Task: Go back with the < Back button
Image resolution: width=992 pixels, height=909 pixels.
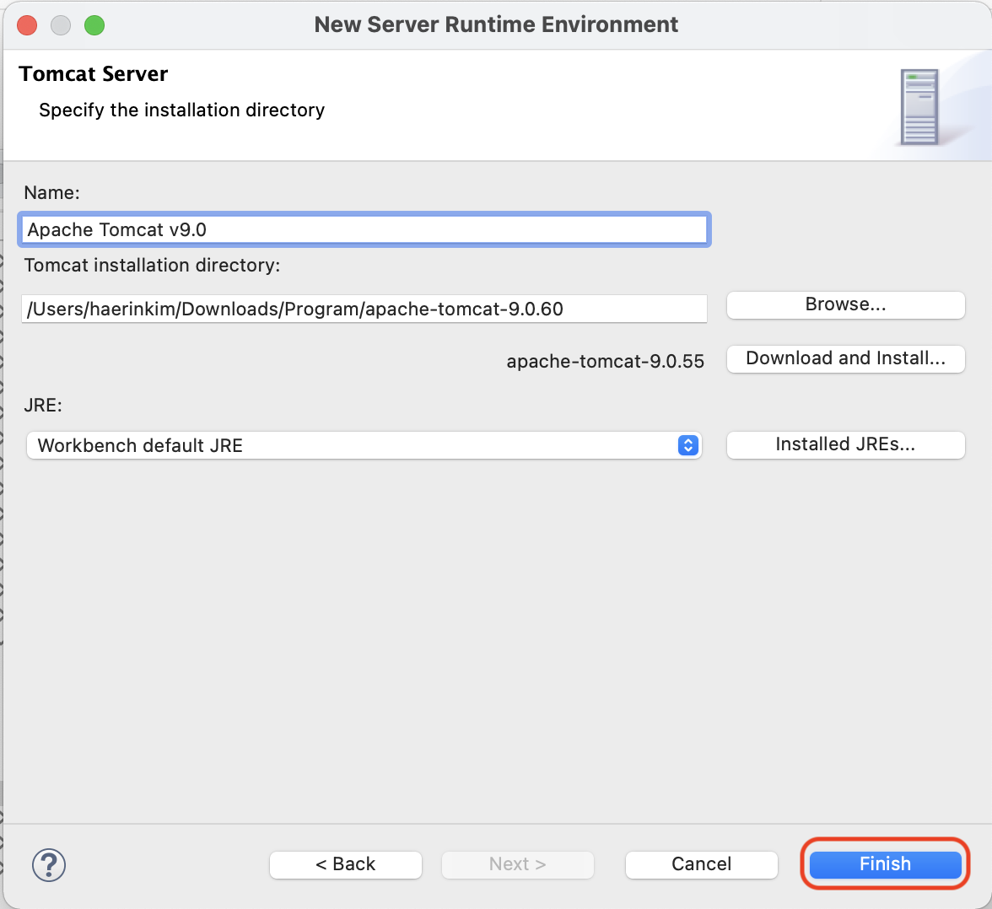Action: click(346, 864)
